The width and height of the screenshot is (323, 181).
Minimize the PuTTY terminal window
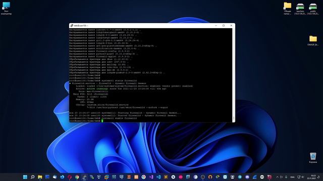(x=216, y=26)
